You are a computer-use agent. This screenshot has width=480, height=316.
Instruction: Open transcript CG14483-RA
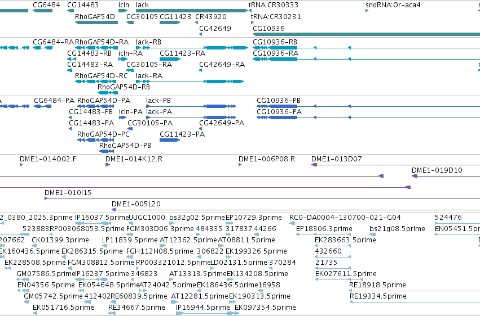point(90,65)
